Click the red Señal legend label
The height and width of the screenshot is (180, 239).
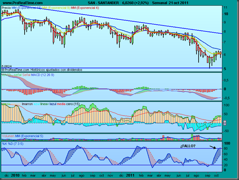[26, 75]
